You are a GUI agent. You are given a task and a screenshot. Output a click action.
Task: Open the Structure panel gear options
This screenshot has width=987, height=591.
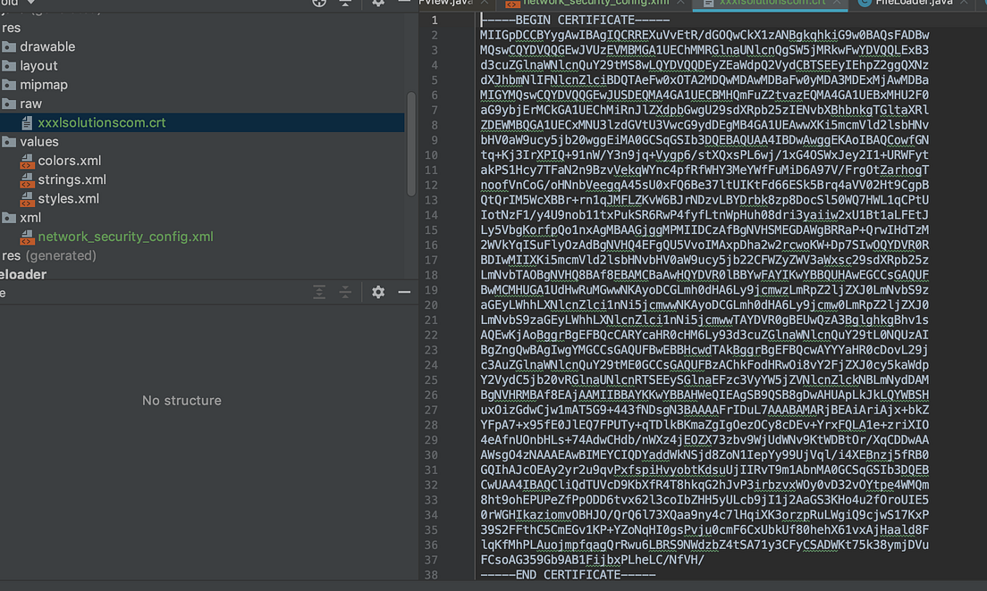pyautogui.click(x=377, y=292)
